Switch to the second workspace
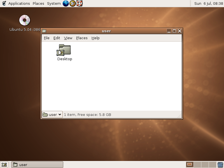The width and height of the screenshot is (224, 168). pos(197,165)
